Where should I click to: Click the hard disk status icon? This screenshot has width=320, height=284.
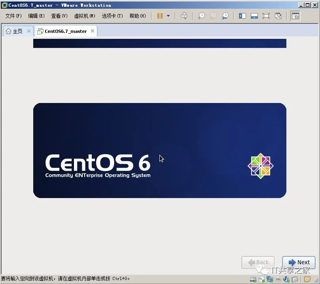(x=253, y=279)
